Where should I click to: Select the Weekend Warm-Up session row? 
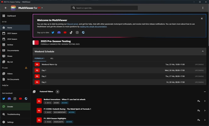point(119,64)
